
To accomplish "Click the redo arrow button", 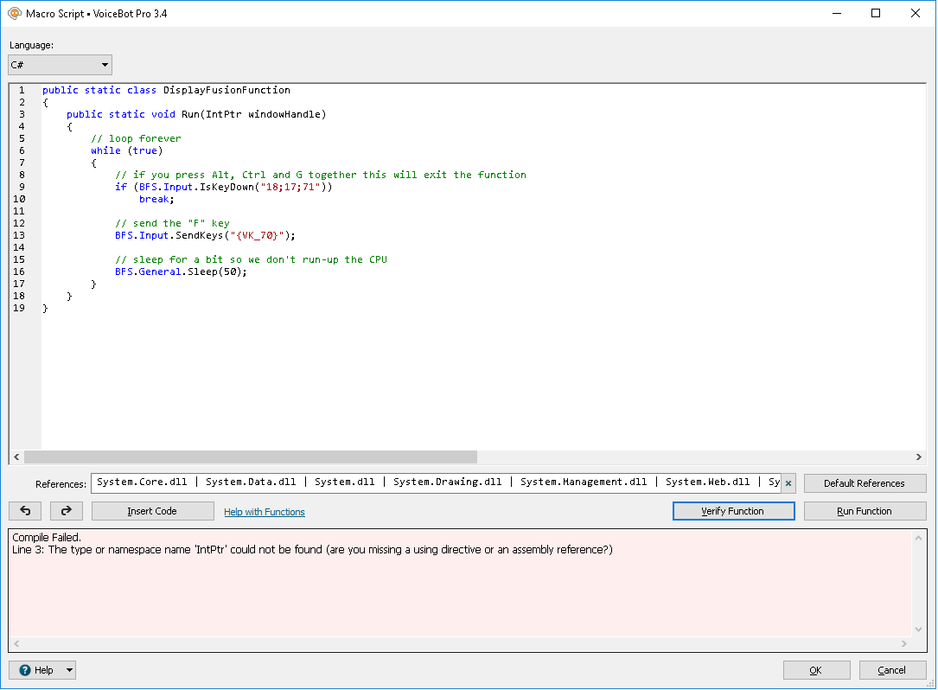I will [67, 511].
